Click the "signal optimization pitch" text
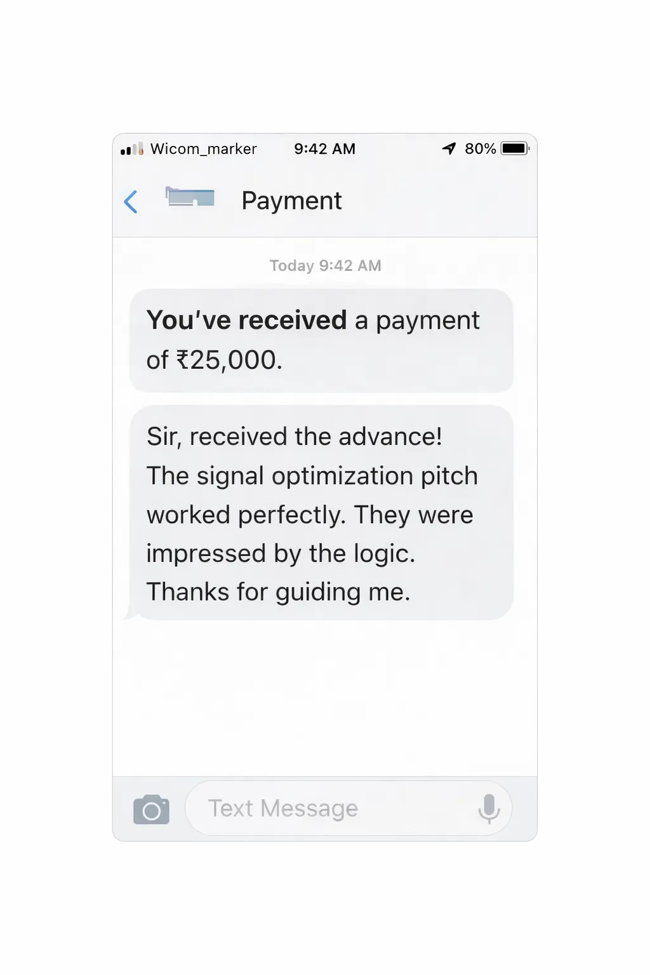This screenshot has width=650, height=975. click(x=336, y=476)
